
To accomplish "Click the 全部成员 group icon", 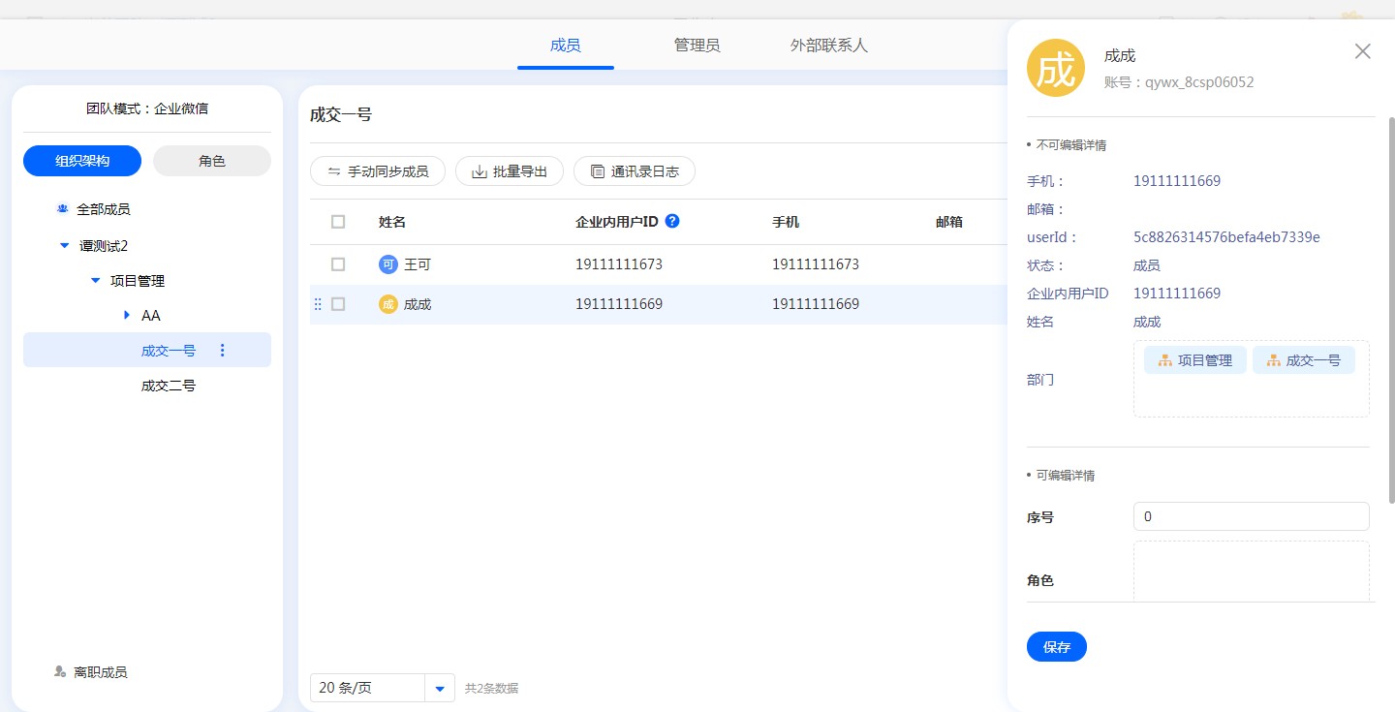I will 62,209.
